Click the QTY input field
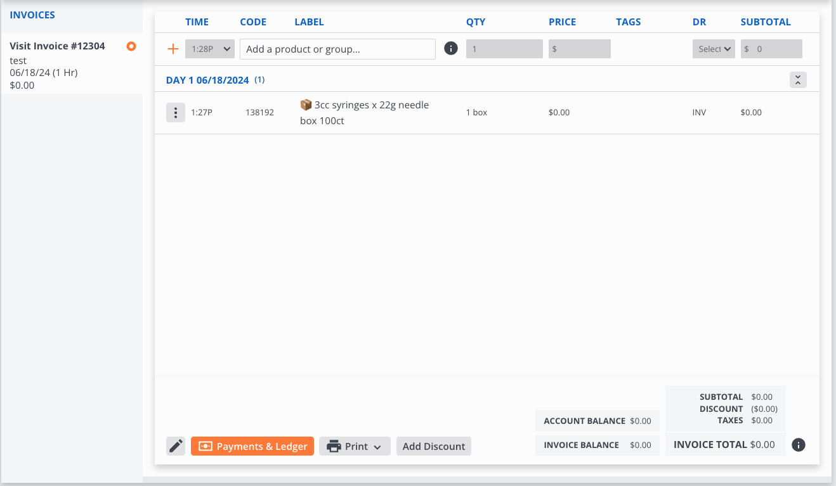The image size is (836, 486). 504,49
